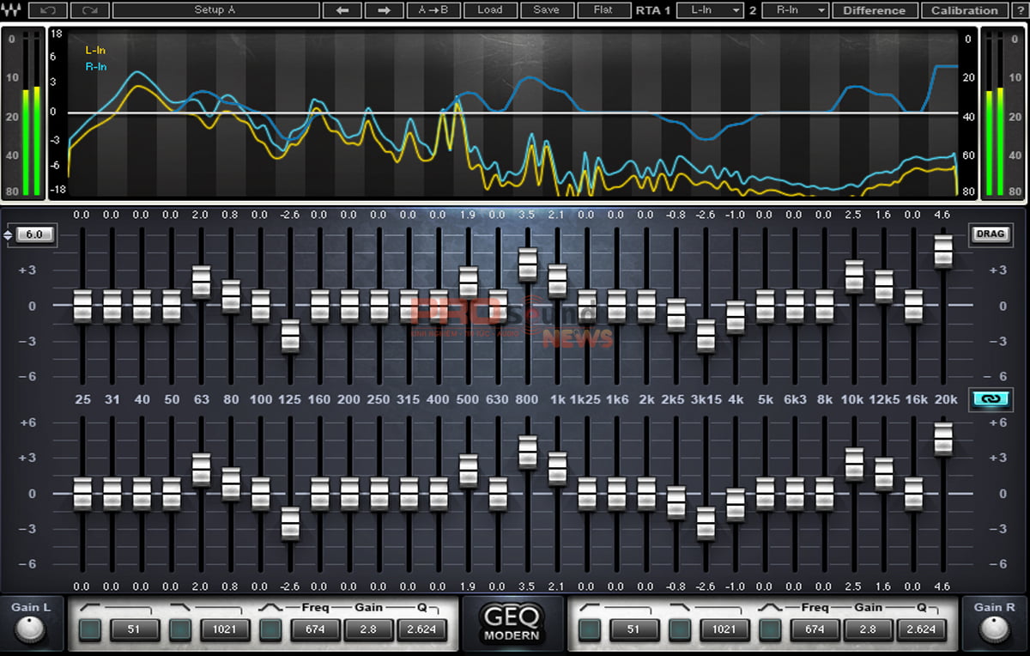Switch to RTA 1 view
Screen dimensions: 1030x656
point(653,9)
